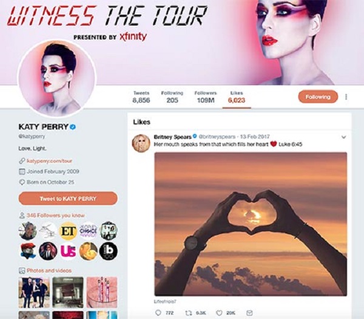Open the more options vertical dots menu
The image size is (364, 319).
346,97
